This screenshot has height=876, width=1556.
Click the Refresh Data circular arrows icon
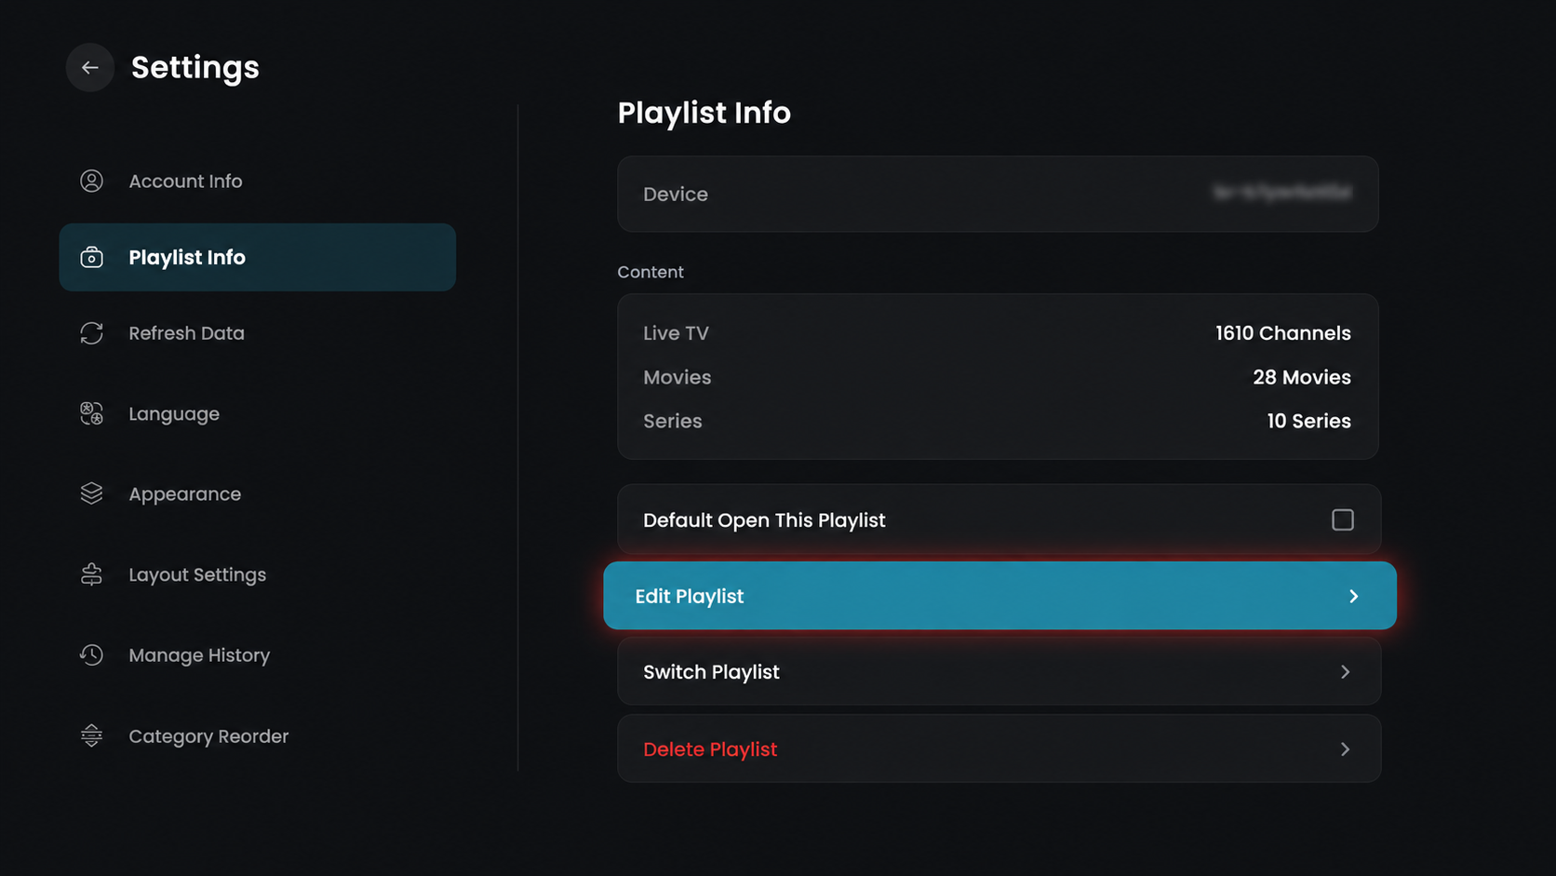(91, 333)
